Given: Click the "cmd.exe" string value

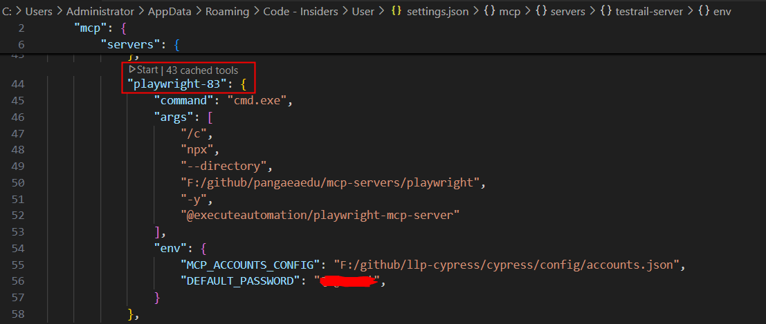Looking at the screenshot, I should click(257, 101).
